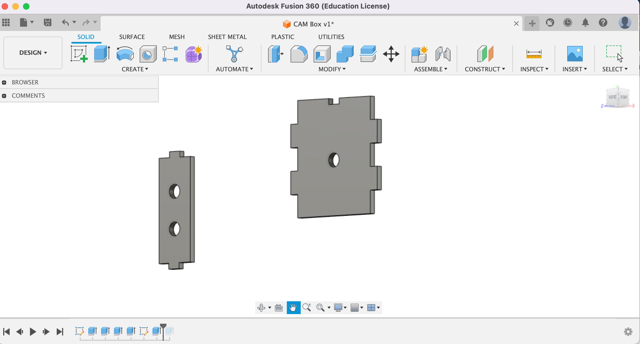Expand the COMMENTS panel
The width and height of the screenshot is (640, 344).
coord(4,95)
